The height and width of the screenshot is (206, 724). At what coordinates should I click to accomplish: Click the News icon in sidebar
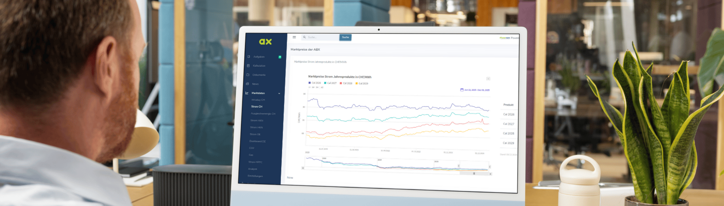pyautogui.click(x=248, y=84)
